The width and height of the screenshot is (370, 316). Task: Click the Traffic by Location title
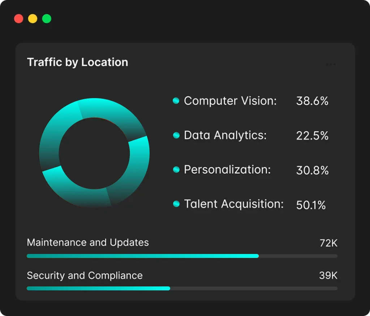click(77, 62)
